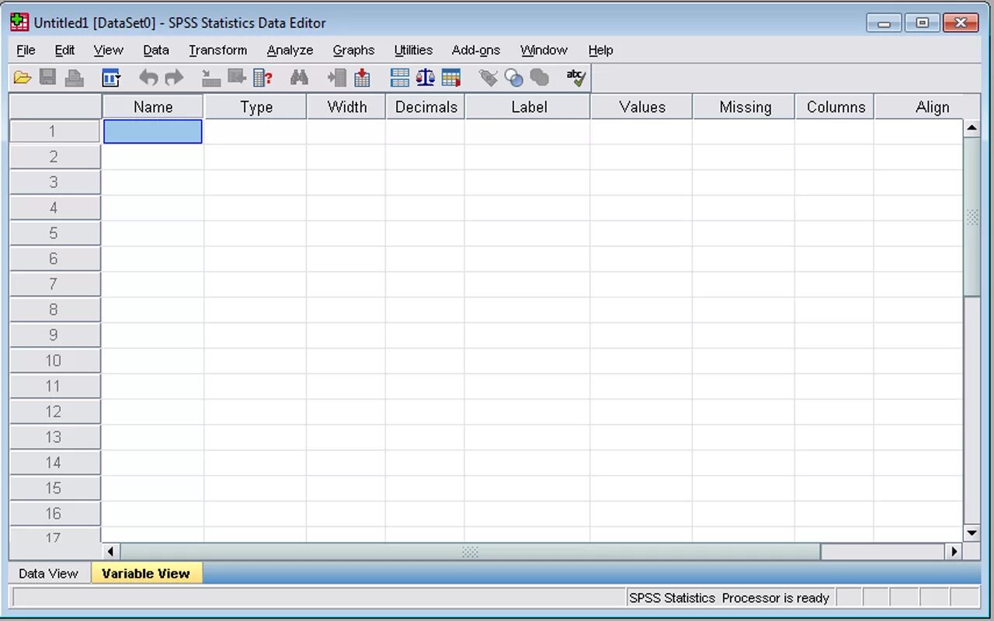Click the Use variable sets icon
Viewport: 994px width, 621px height.
(x=514, y=78)
